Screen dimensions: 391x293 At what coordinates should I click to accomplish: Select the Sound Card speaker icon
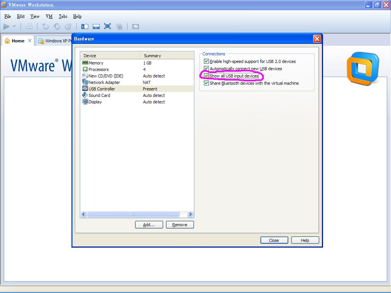click(x=85, y=95)
